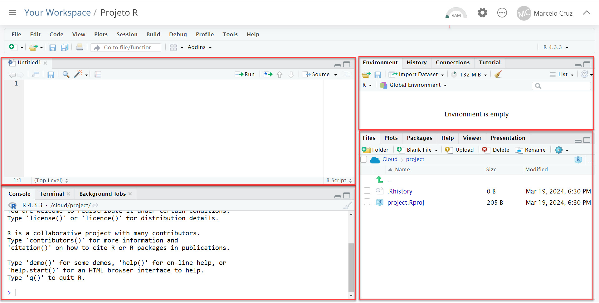Screen dimensions: 599x303
Task: Open the (Top Level) scope selector
Action: click(51, 180)
